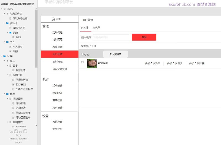Click the PC端 folder icon in tree
221x145 pixels.
[x=4, y=56]
